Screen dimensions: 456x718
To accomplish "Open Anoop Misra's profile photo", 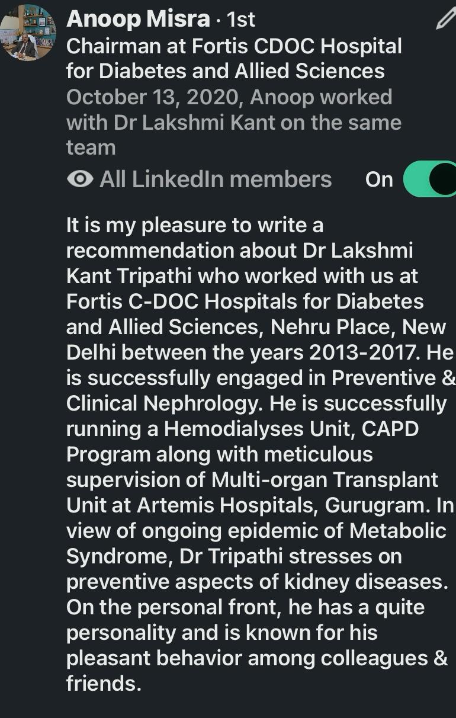I will [x=28, y=33].
